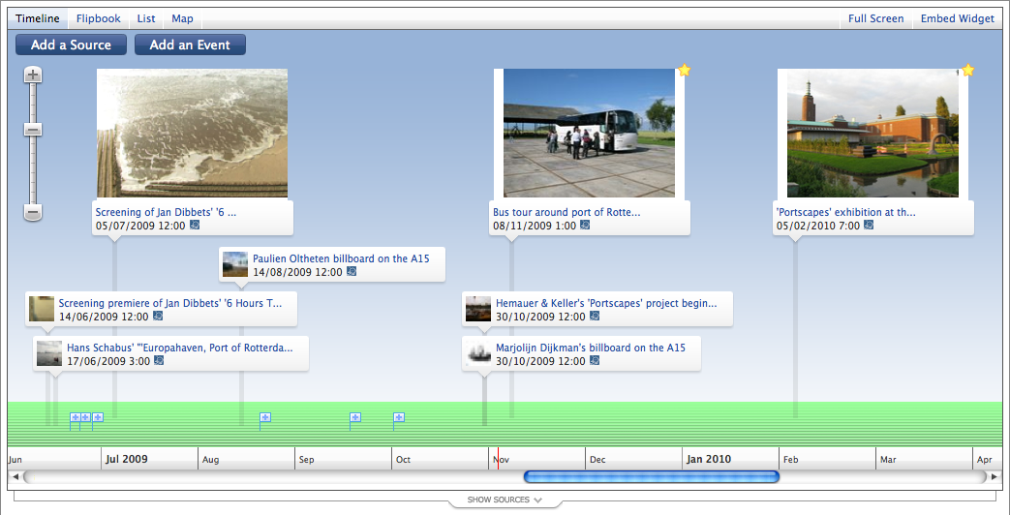Click the 'Oct' month label
Viewport: 1010px width, 515px height.
pyautogui.click(x=403, y=460)
